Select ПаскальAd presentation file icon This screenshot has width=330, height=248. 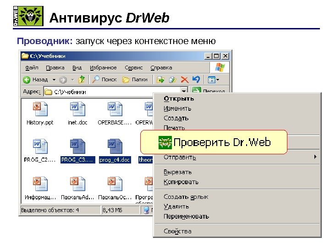[77, 184]
